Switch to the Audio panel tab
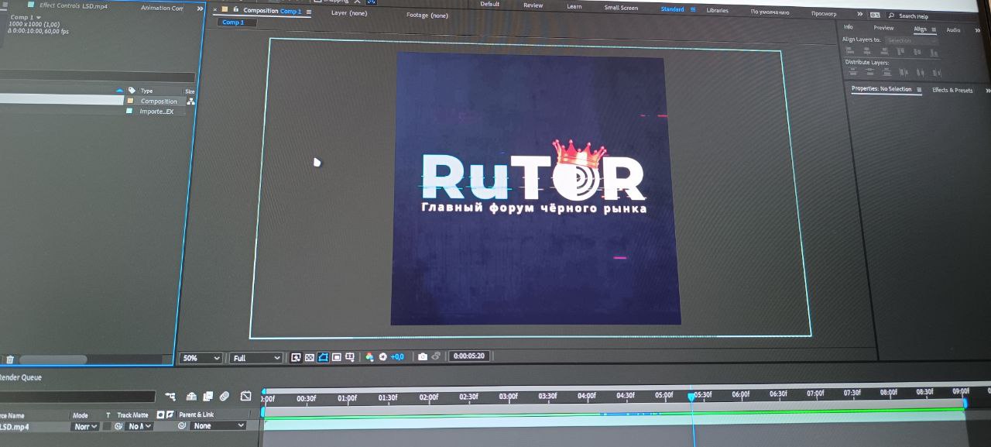Image resolution: width=991 pixels, height=447 pixels. pyautogui.click(x=953, y=29)
